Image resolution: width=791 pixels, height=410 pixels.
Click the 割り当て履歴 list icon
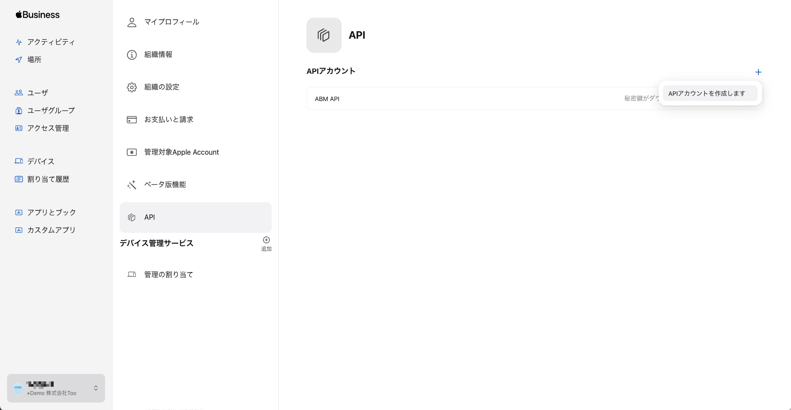[19, 179]
